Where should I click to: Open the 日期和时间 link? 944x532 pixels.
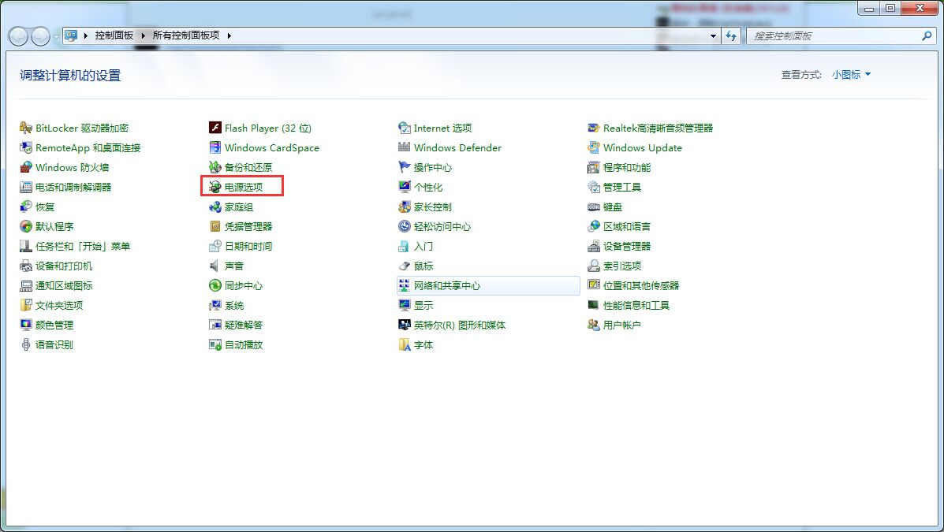click(248, 246)
